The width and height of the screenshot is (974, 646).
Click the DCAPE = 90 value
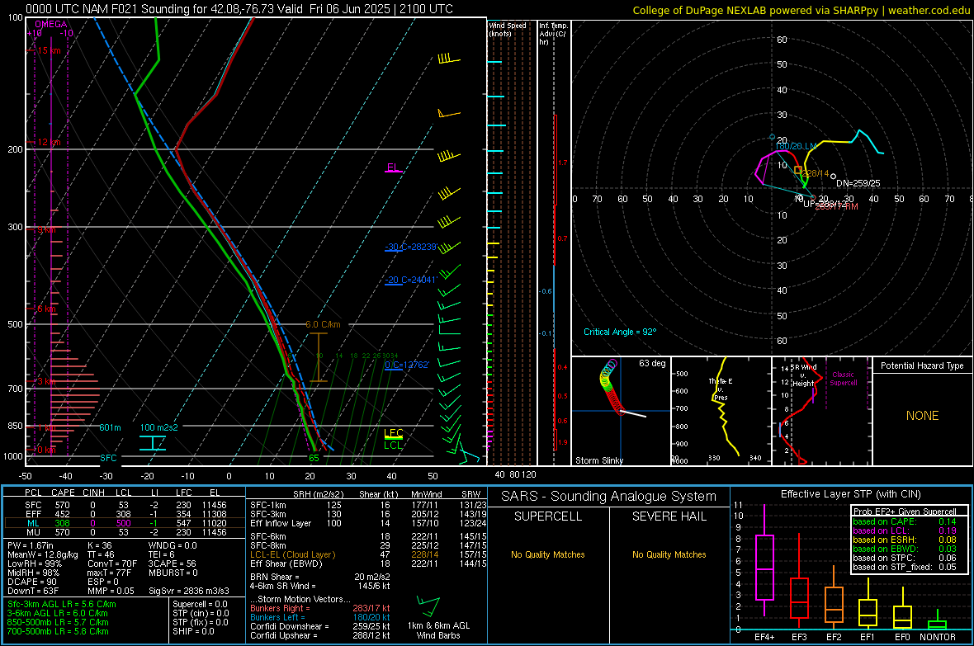coord(32,582)
